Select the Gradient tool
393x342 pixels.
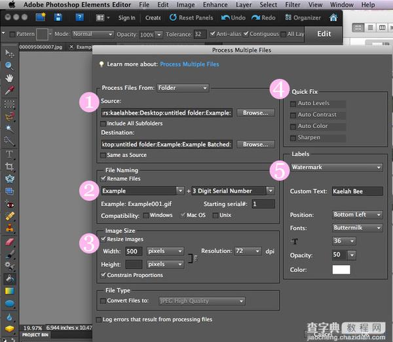10,291
